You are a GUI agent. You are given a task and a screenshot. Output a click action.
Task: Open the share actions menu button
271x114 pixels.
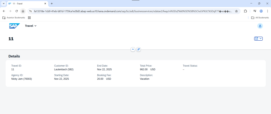[258, 39]
